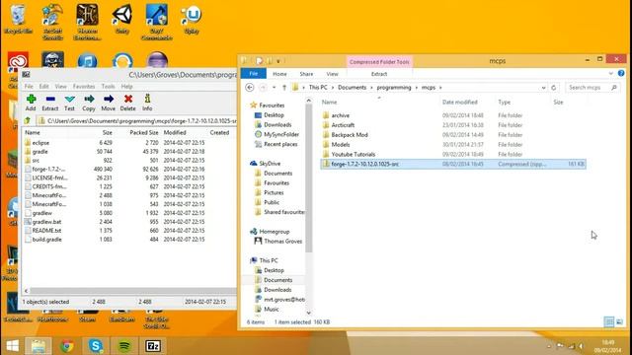Select forge-1.7.2-10.12.0.1025-src zip in Explorer

coord(453,164)
